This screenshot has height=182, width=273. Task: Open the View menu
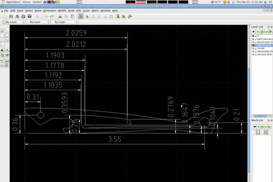click(20, 10)
